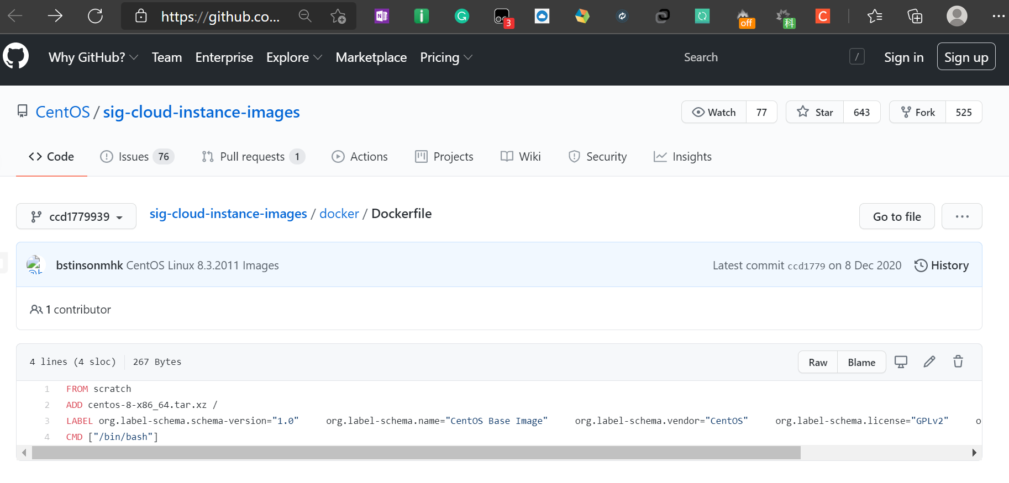The image size is (1009, 483).
Task: Open file in GitHub Desktop
Action: pyautogui.click(x=901, y=362)
